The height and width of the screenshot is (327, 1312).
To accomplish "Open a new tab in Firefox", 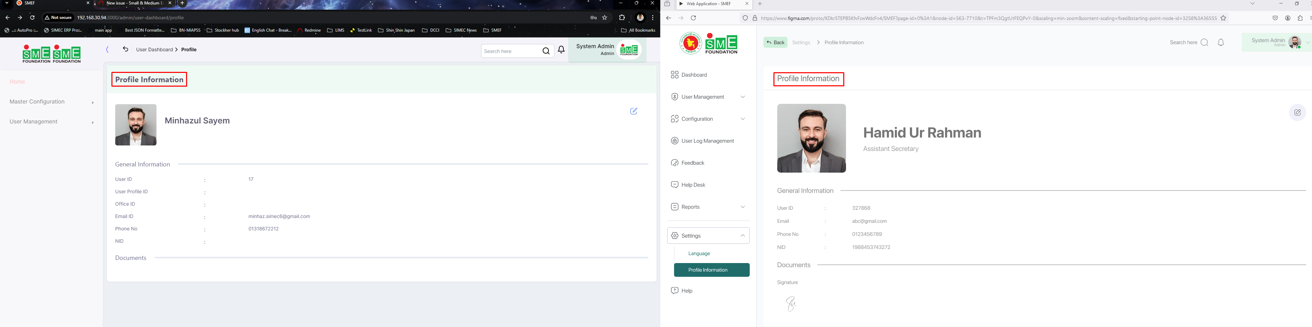I will click(x=760, y=3).
